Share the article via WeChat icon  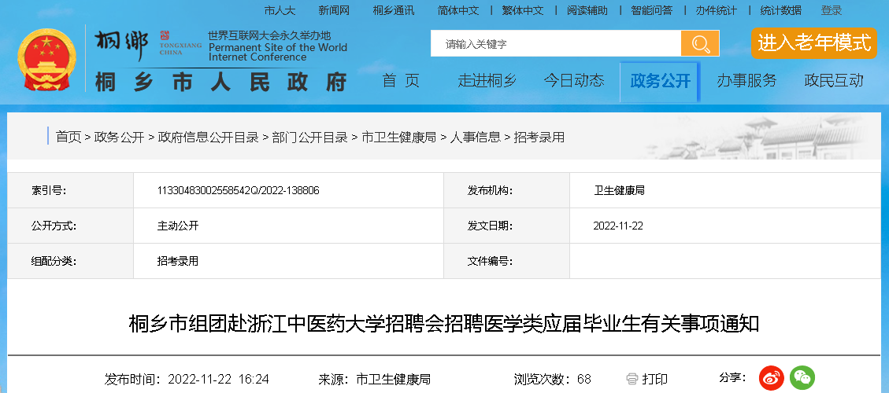coord(802,378)
